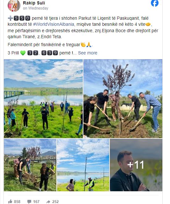Show the +11 additional photos
Viewport: 170px width, 204px height.
click(136, 165)
